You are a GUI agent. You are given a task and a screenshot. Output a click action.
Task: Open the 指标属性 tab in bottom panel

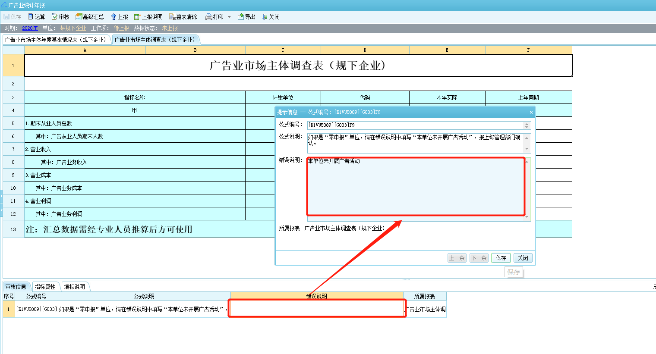[45, 287]
